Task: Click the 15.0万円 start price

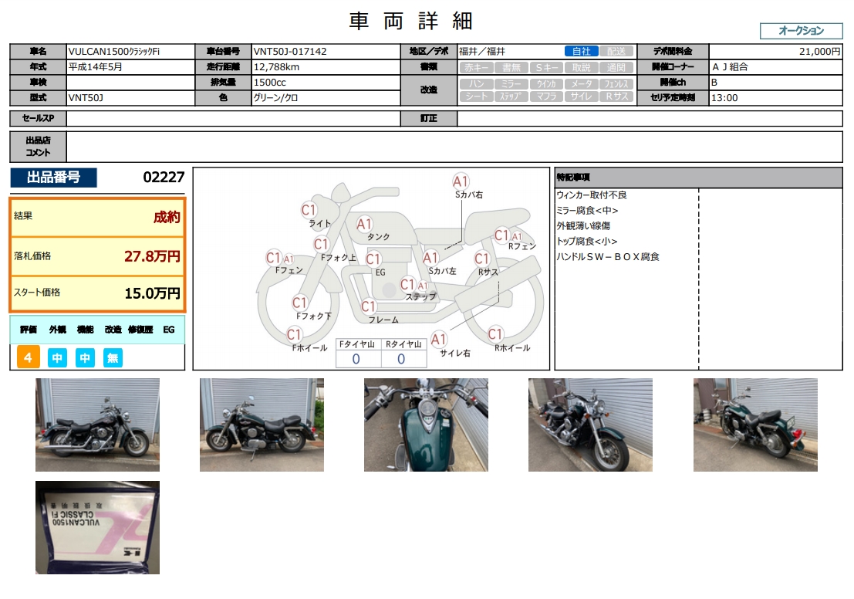Action: 153,293
